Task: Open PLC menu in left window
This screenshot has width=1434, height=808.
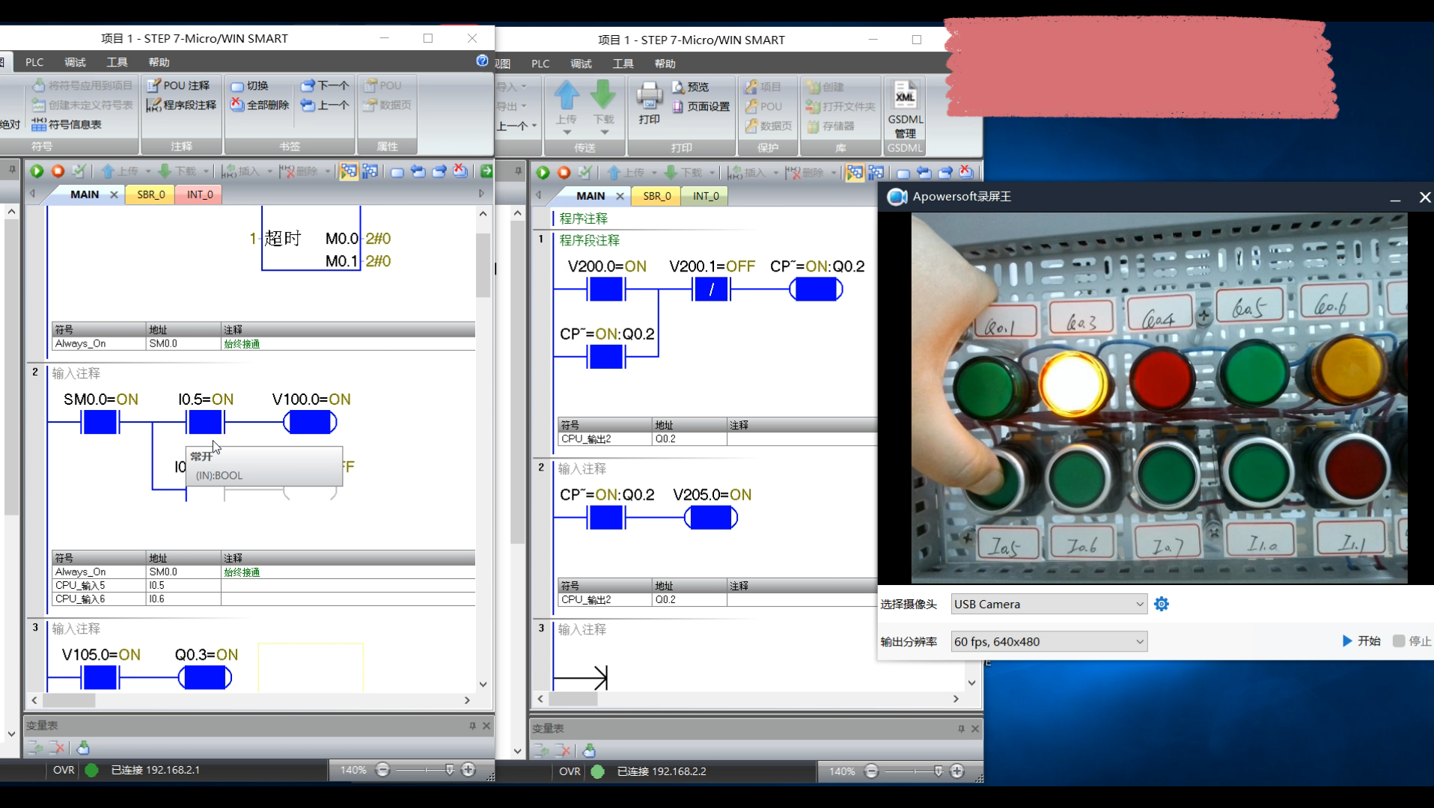Action: (34, 62)
